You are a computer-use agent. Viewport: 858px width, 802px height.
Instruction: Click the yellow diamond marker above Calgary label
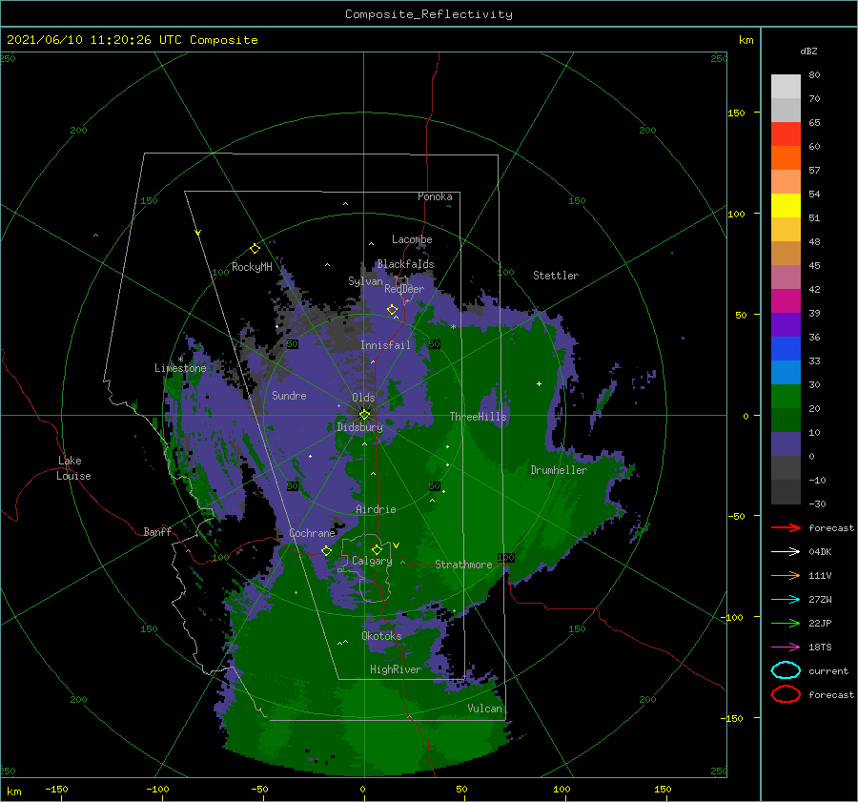point(377,549)
